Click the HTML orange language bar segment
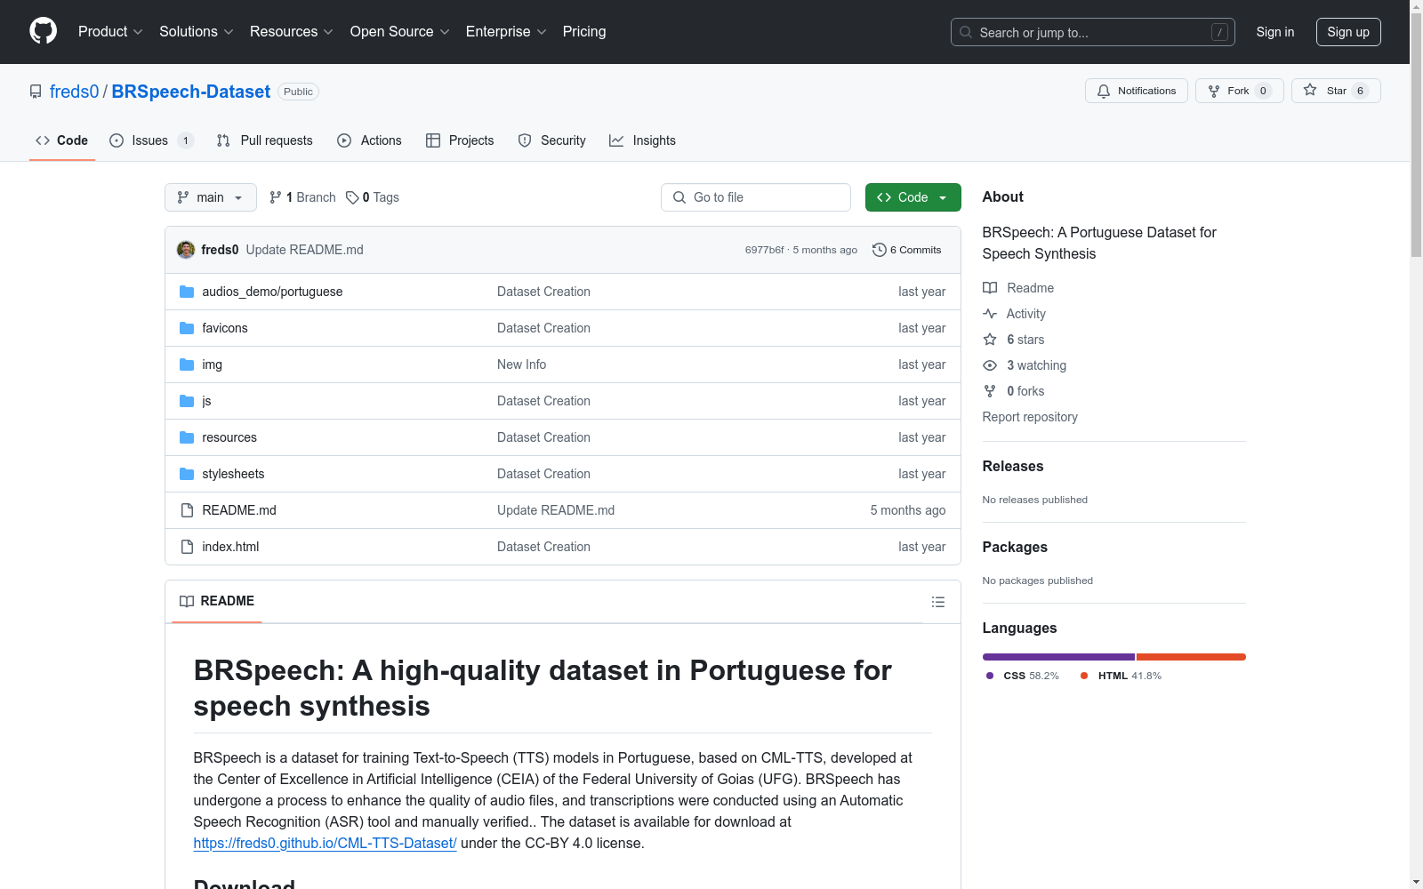 click(x=1191, y=657)
